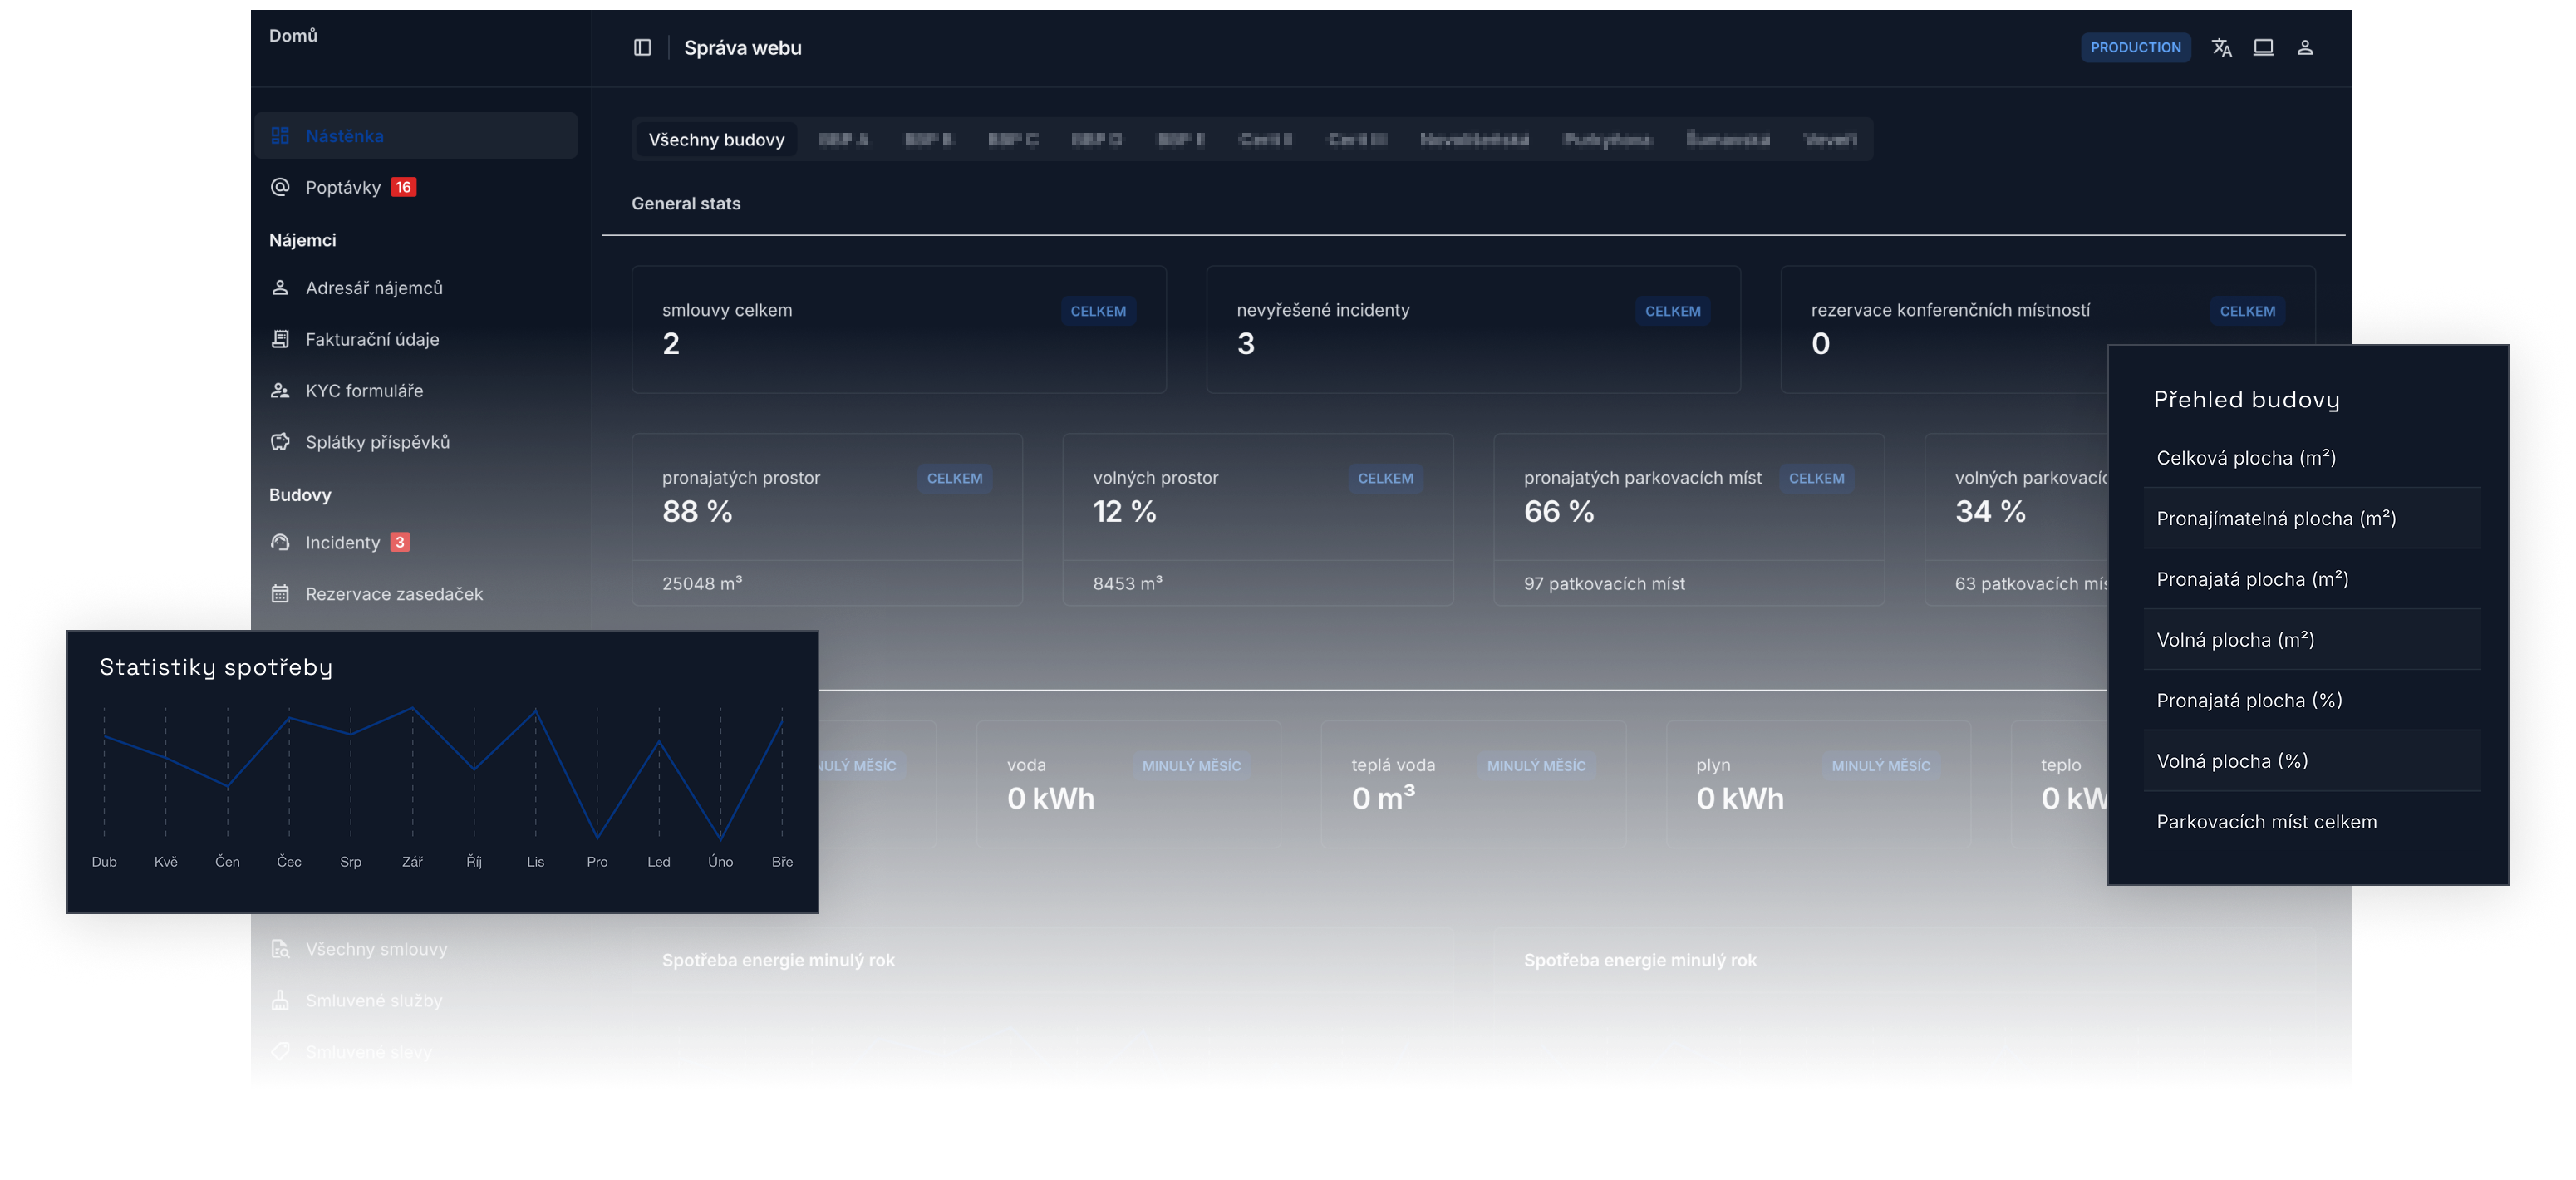Click MINULÝ MĚSÍC badge on voda card
2576x1180 pixels.
click(1191, 766)
